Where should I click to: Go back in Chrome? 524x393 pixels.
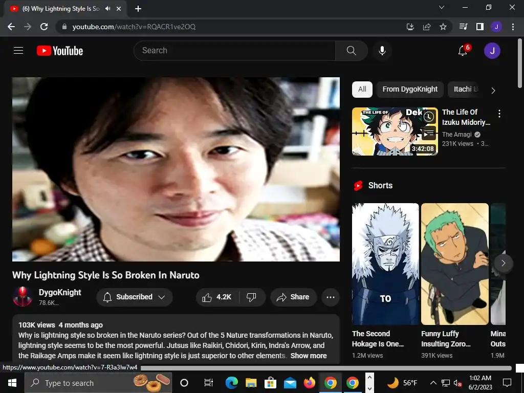11,27
